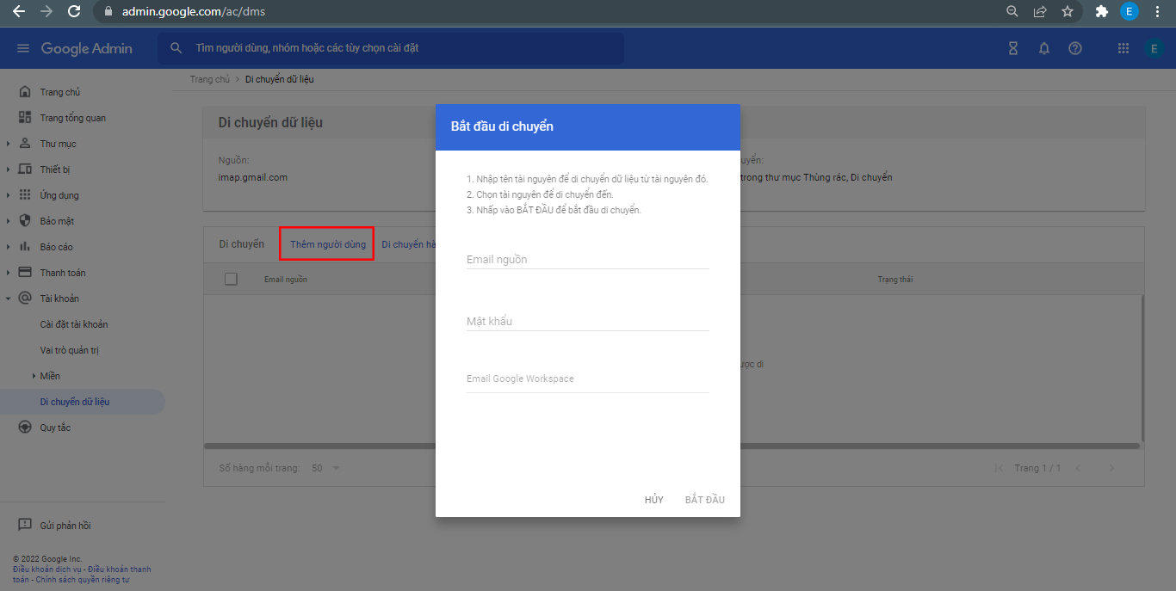The image size is (1176, 591).
Task: Click the share page icon
Action: (1040, 12)
